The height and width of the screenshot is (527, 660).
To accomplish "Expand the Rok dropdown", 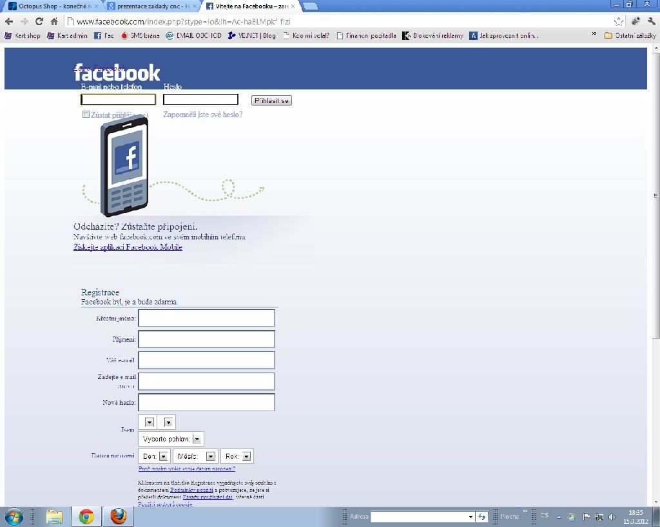I will coord(237,456).
